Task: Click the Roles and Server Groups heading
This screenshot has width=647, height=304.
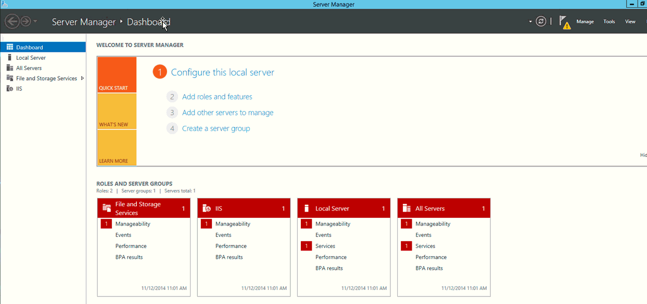Action: (x=134, y=183)
